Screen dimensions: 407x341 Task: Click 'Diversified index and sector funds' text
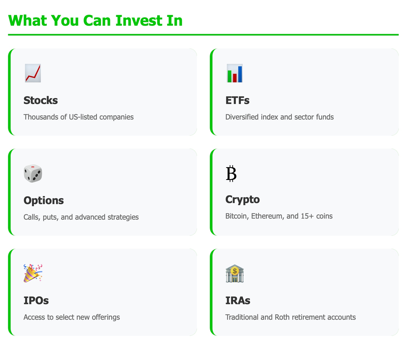click(x=280, y=117)
